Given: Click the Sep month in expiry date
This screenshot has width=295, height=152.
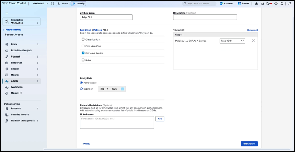Looking at the screenshot, I should (102, 89).
